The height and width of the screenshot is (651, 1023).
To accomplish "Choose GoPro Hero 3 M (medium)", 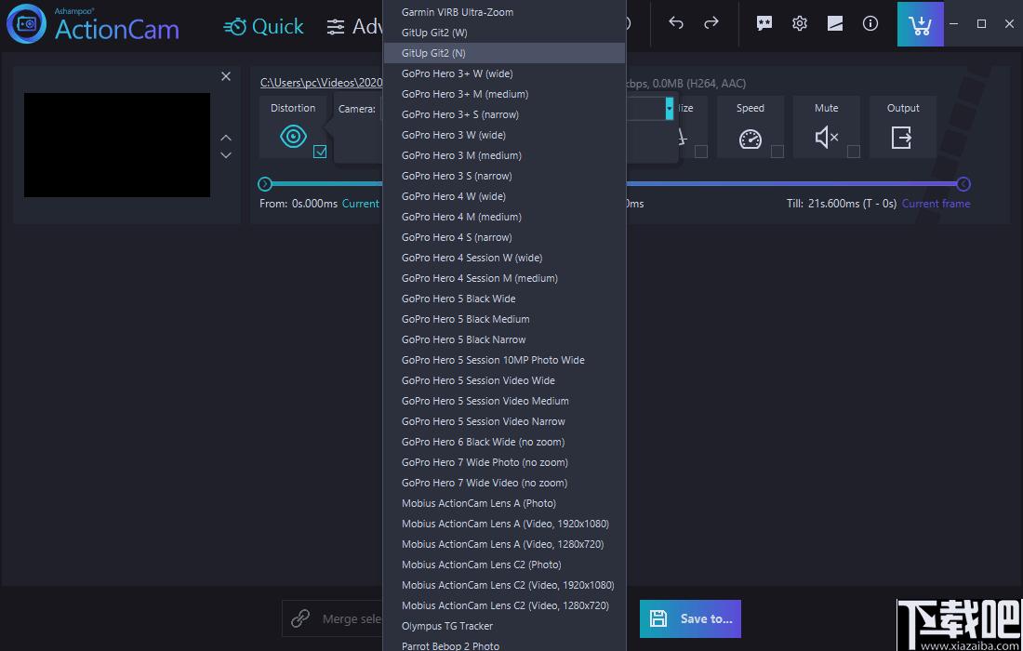I will click(x=504, y=155).
